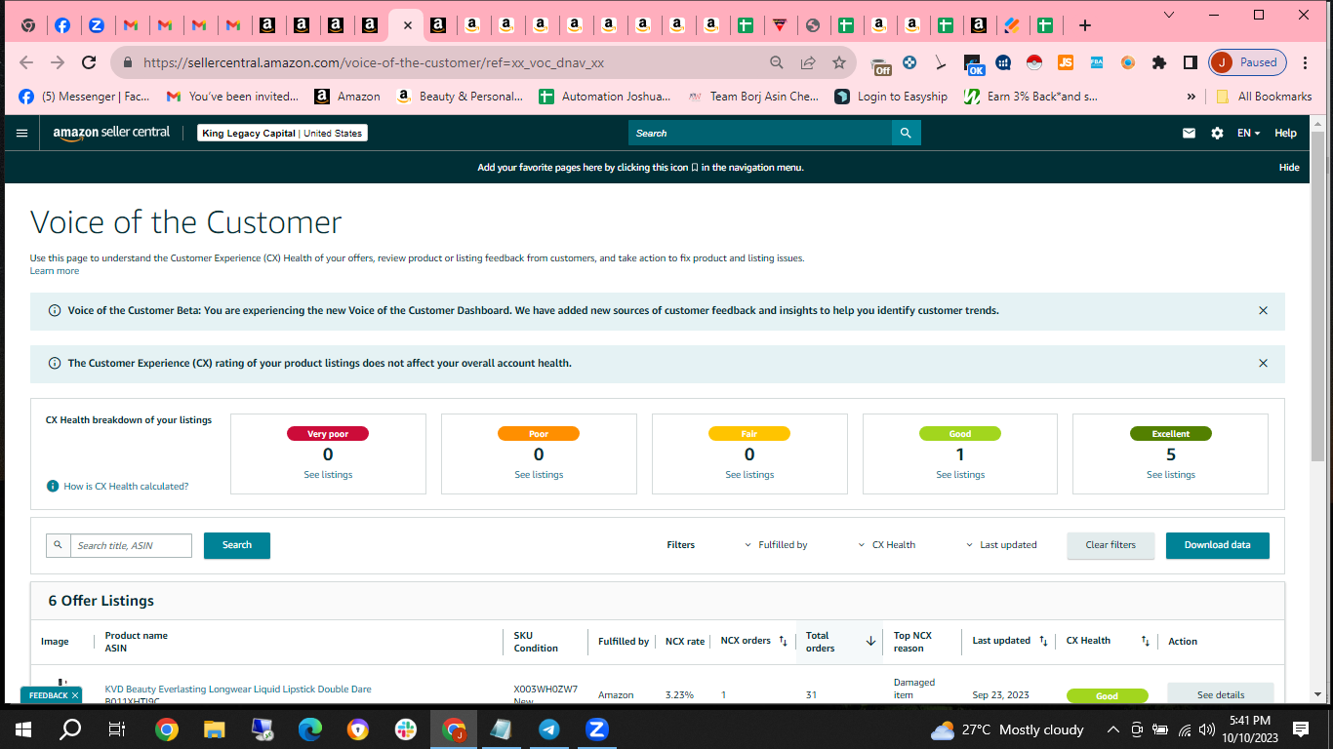The image size is (1333, 749).
Task: Expand the Fulfilled by filter dropdown
Action: 776,545
